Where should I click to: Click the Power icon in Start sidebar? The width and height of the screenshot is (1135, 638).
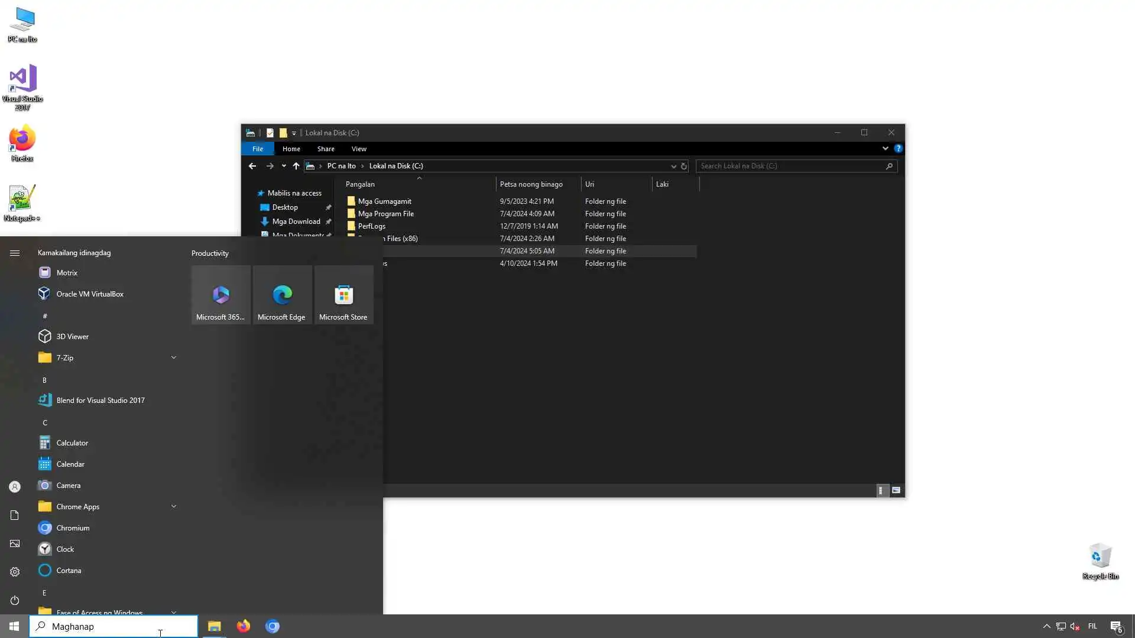pos(15,600)
